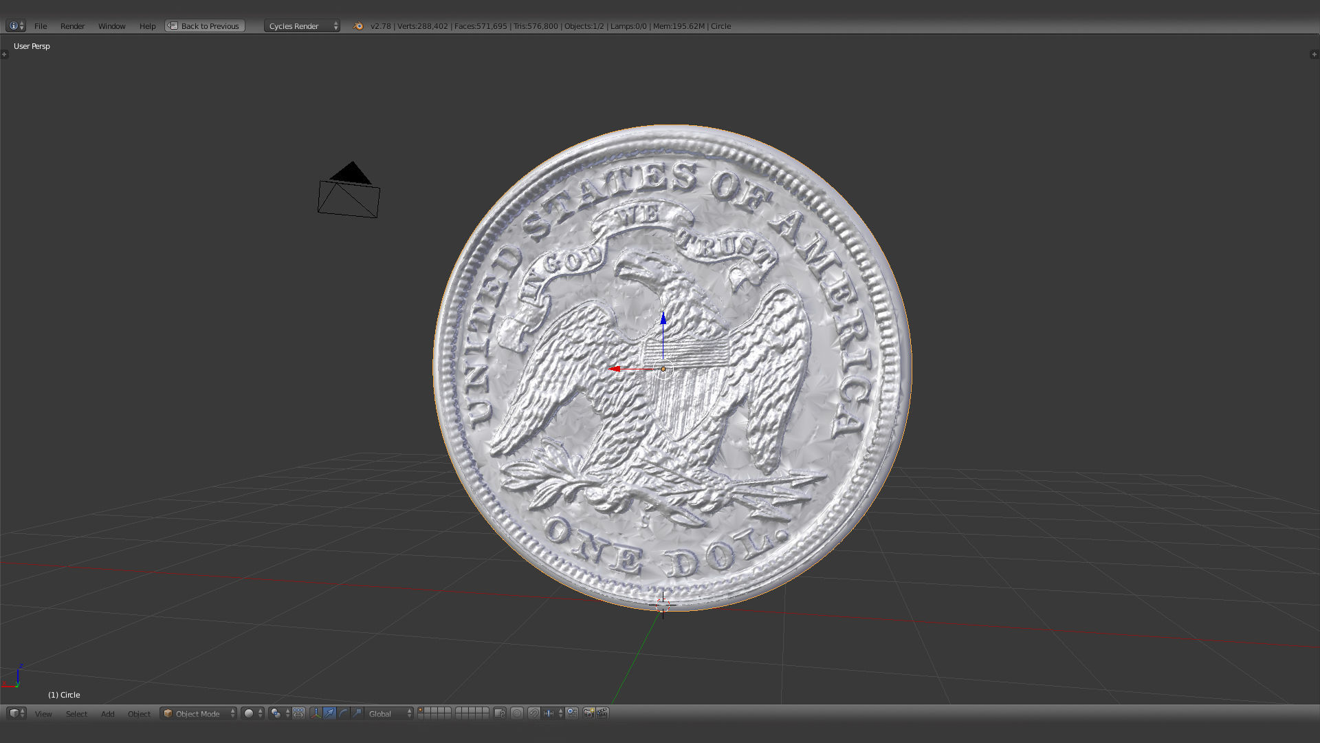The image size is (1320, 743).
Task: Toggle manipulate center points icon
Action: (298, 713)
